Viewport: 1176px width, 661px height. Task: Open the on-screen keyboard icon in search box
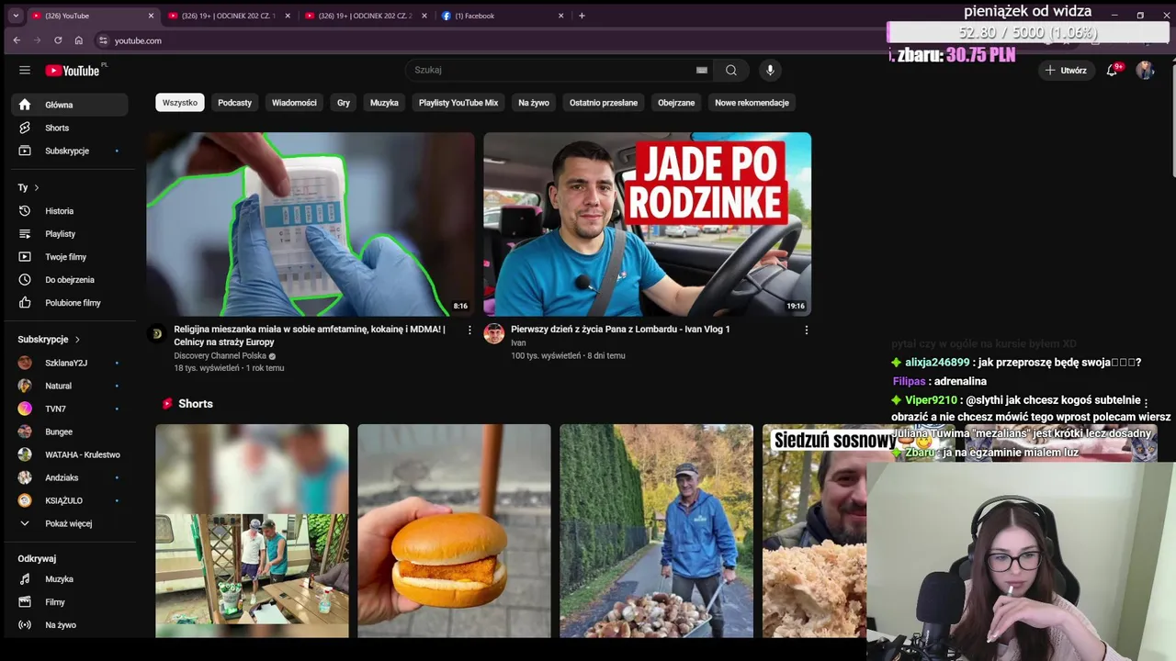click(702, 70)
